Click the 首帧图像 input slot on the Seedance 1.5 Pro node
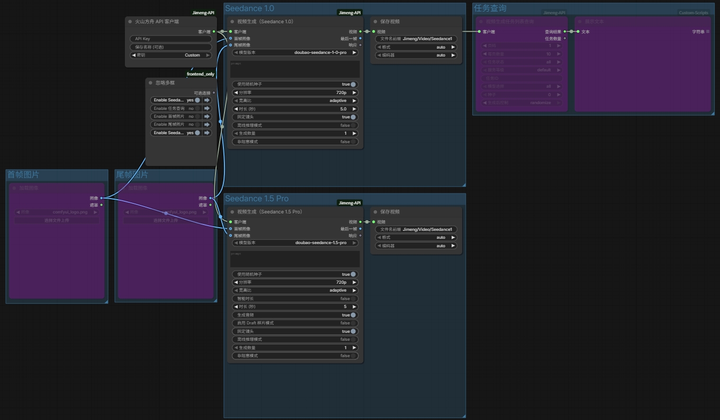 tap(230, 229)
